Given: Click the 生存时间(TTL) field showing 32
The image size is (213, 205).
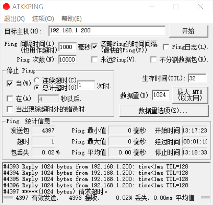Looking at the screenshot, I should click(197, 78).
